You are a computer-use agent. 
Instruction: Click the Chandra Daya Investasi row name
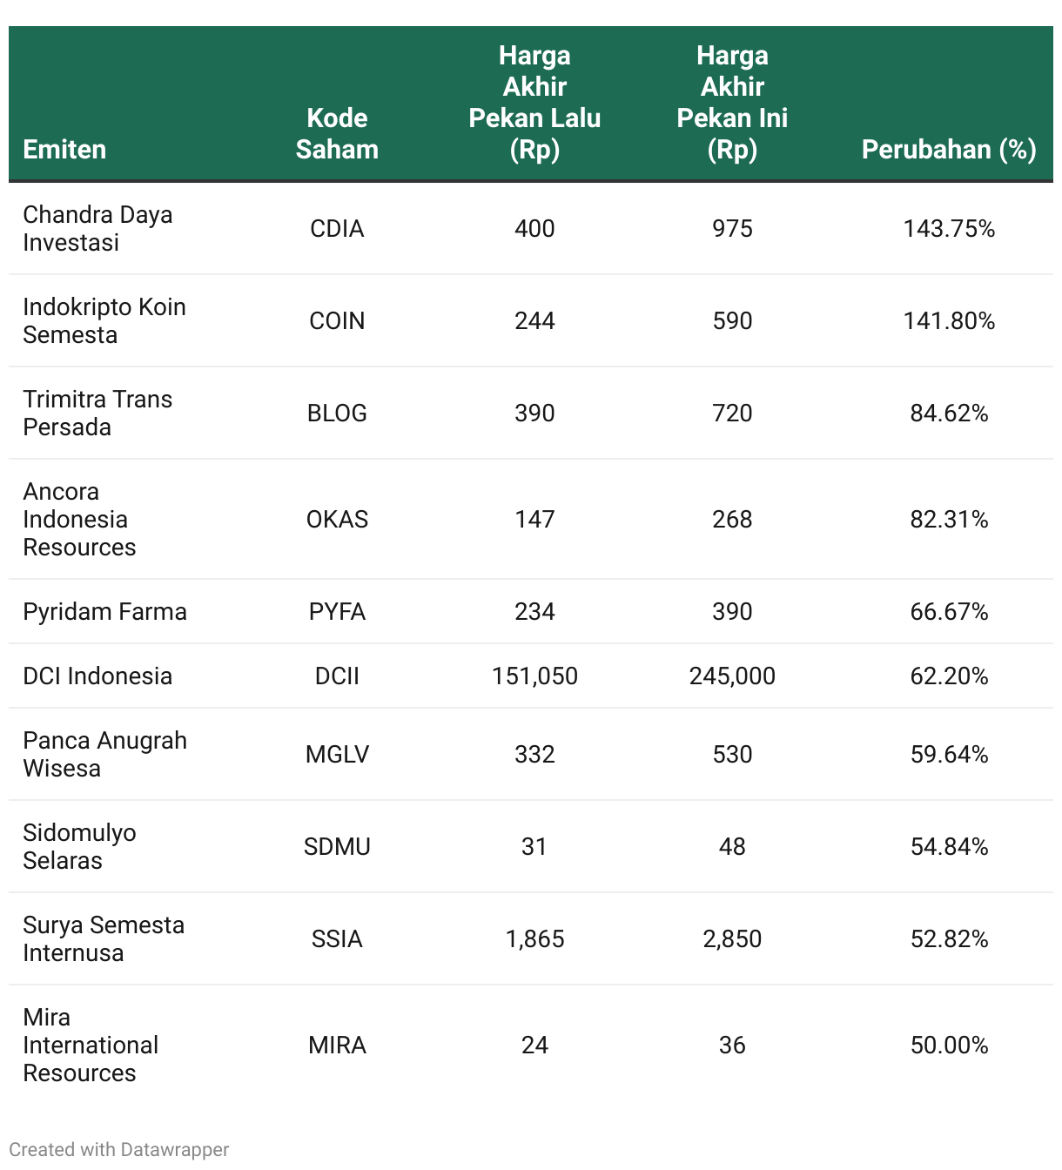(97, 228)
